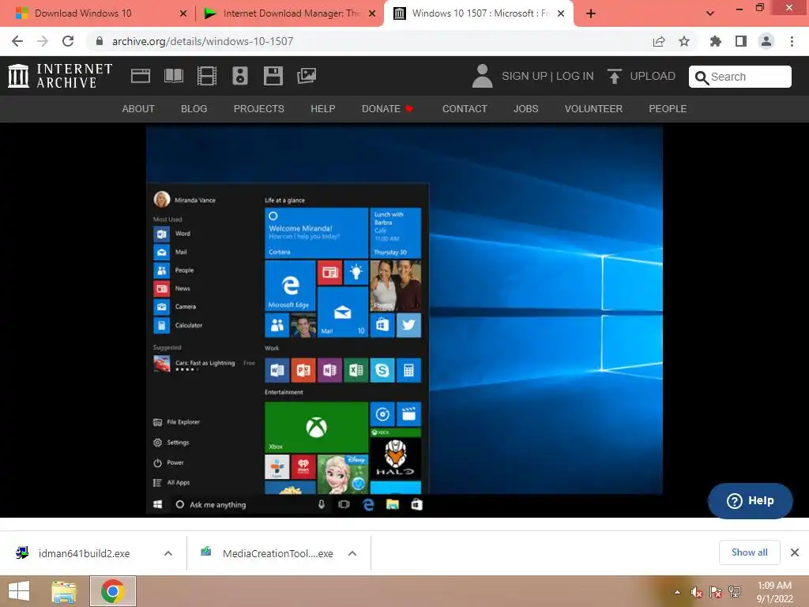
Task: Bookmark this page with the star icon
Action: [684, 41]
